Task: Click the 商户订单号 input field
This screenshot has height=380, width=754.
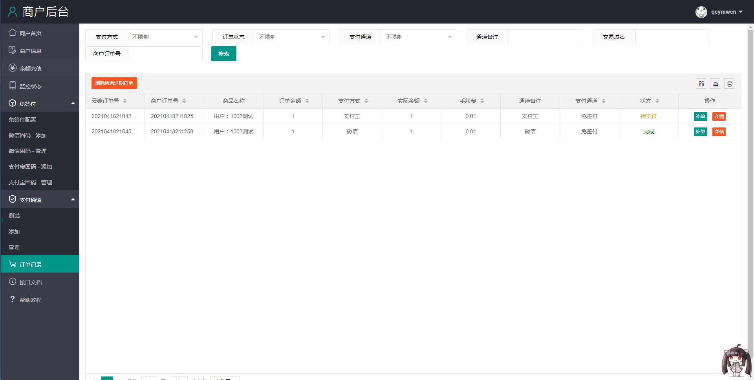Action: tap(165, 54)
